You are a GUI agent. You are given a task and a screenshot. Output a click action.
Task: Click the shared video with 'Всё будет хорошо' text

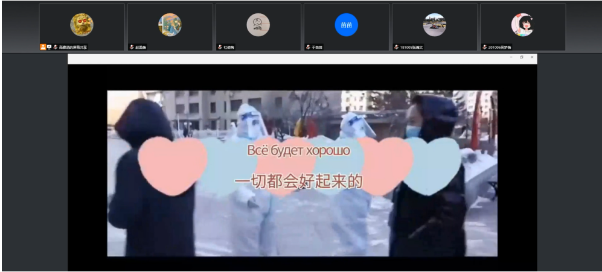click(x=302, y=173)
